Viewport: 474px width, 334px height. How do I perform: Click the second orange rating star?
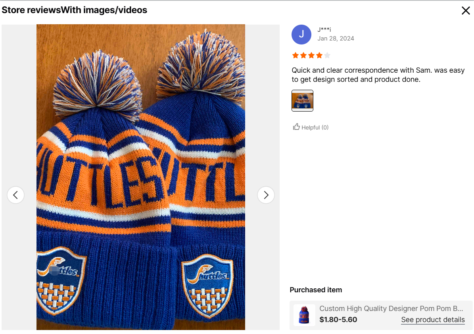point(303,55)
